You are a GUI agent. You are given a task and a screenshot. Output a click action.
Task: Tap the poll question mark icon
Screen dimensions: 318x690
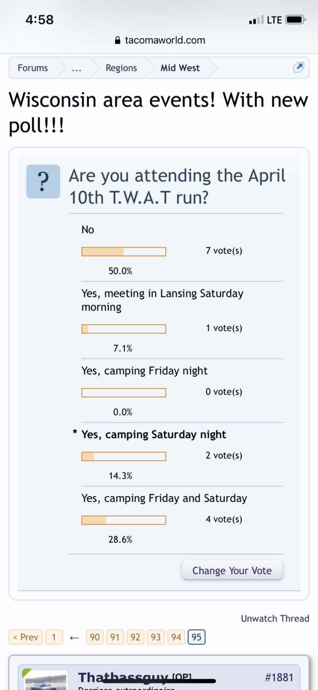click(43, 182)
